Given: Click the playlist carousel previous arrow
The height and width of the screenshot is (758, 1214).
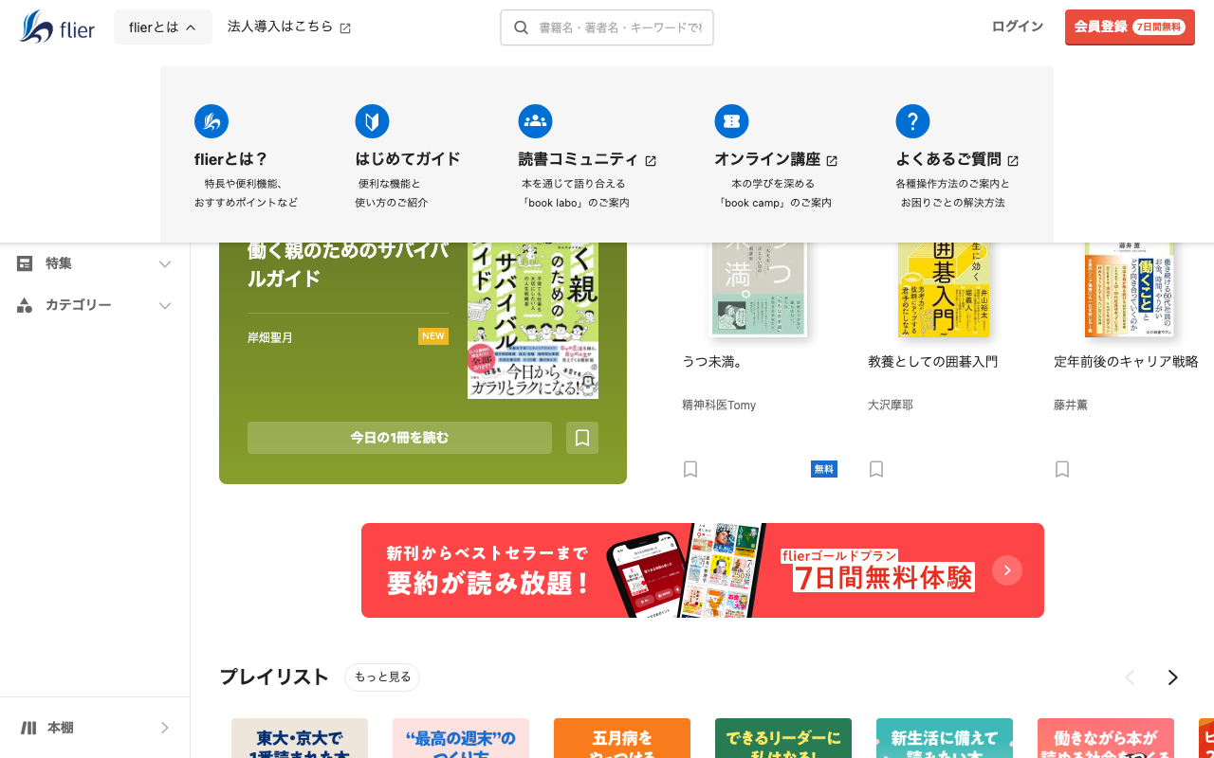Looking at the screenshot, I should coord(1130,677).
